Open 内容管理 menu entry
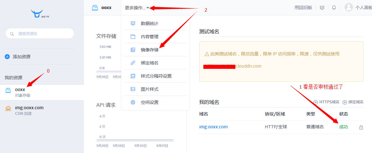 149,37
